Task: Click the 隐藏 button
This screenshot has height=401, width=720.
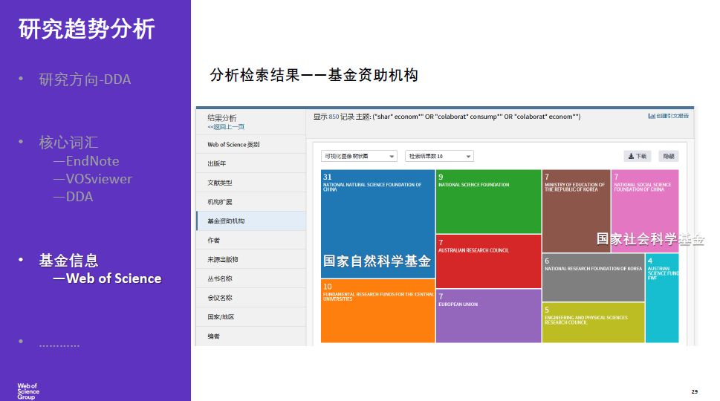Action: click(669, 156)
